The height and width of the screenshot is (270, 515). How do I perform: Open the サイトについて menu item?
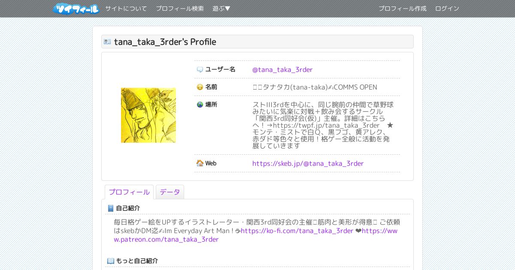coord(126,9)
